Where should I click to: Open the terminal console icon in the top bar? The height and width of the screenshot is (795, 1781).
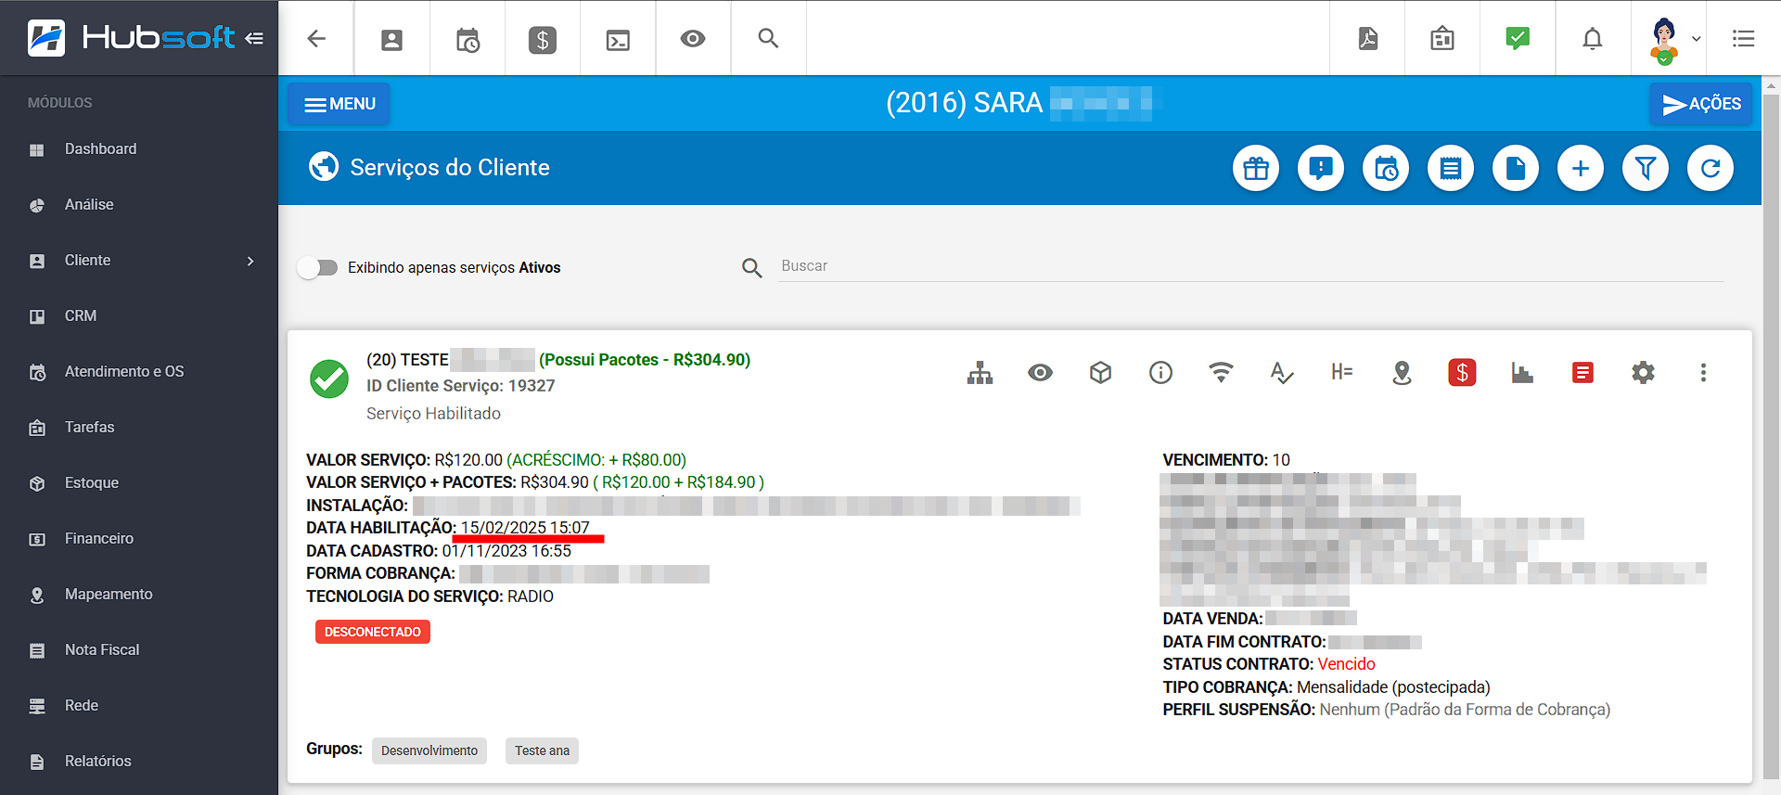pos(618,39)
